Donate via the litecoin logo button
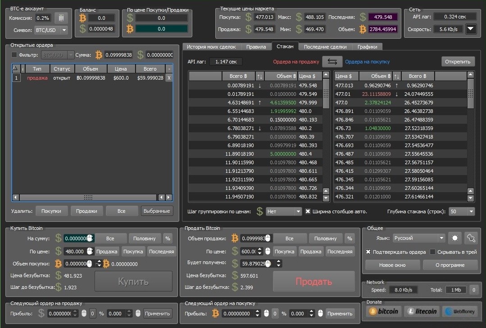 click(x=422, y=311)
